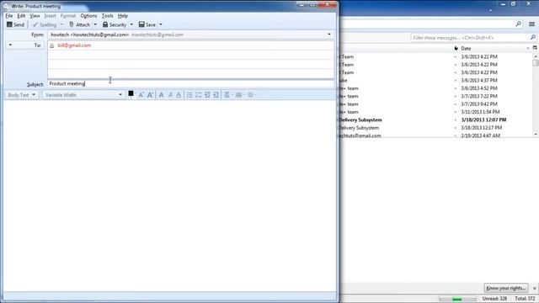Expand the From account dropdown
The image size is (539, 303).
click(x=329, y=35)
